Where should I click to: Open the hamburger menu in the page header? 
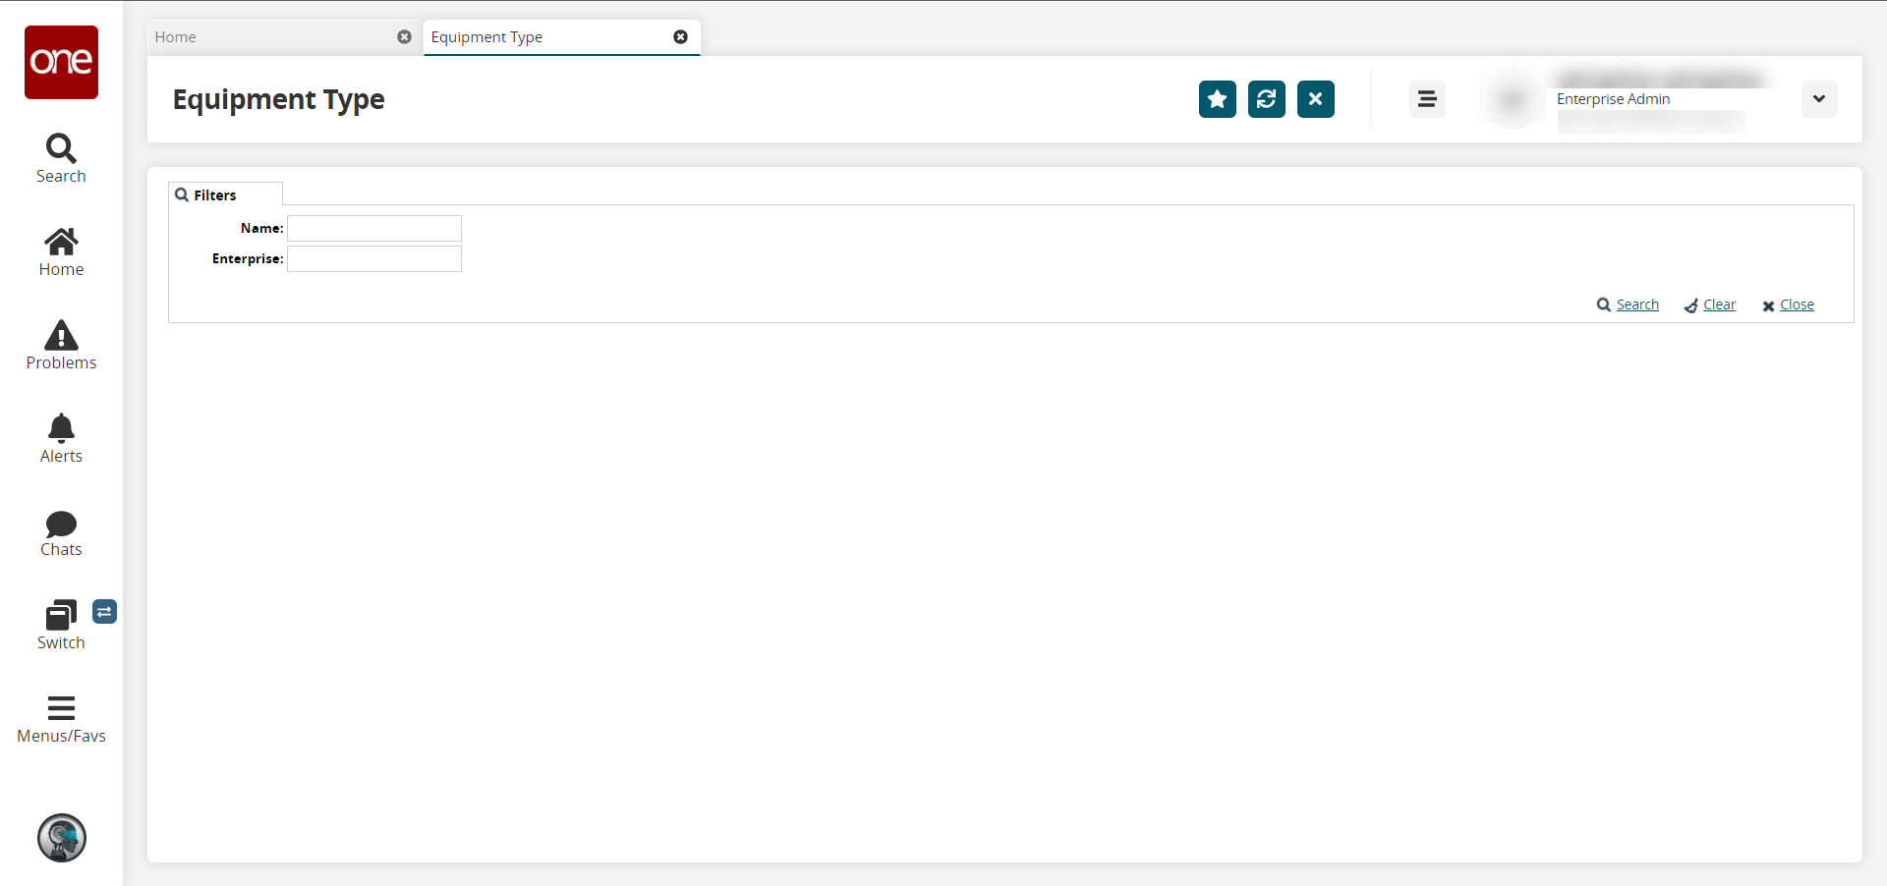pos(1427,99)
